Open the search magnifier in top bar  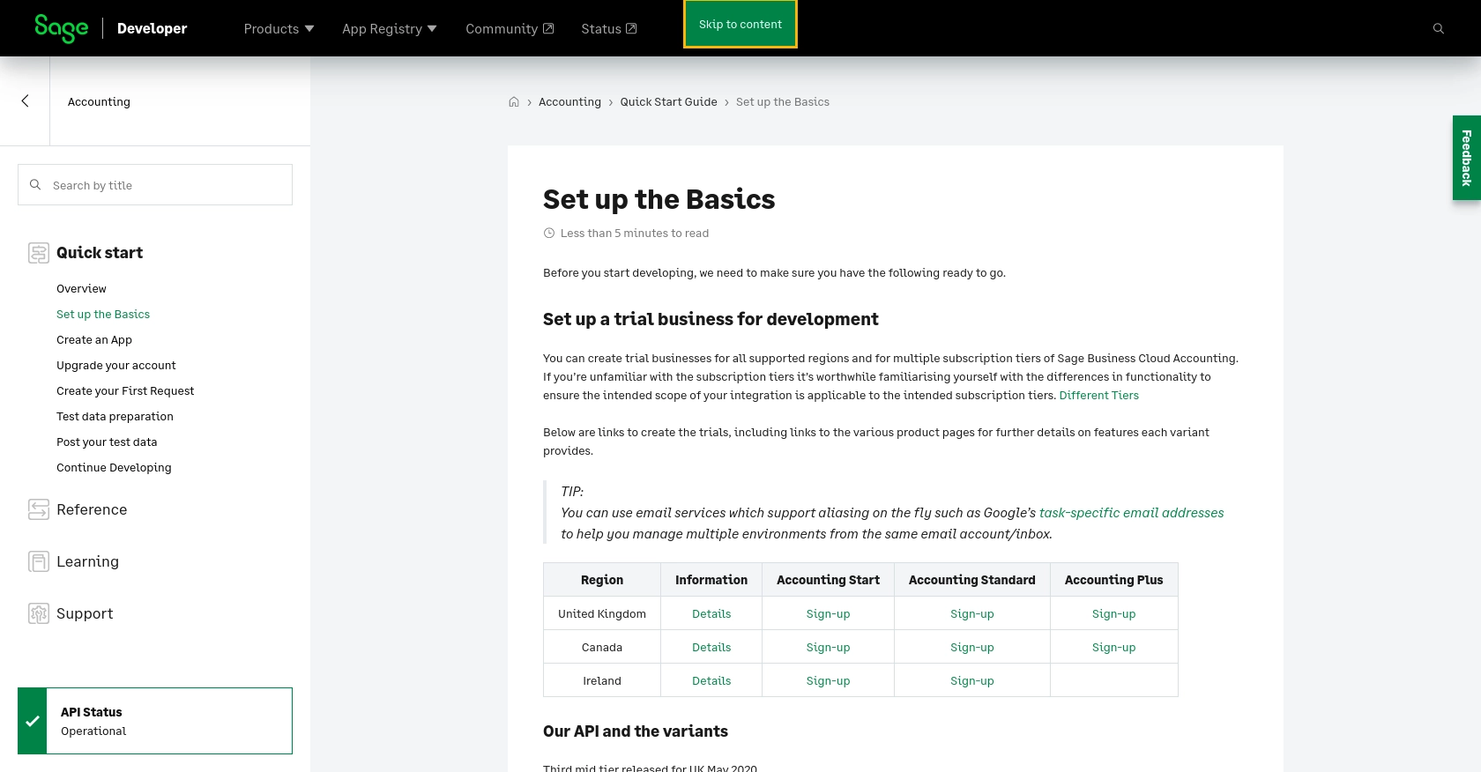[1439, 28]
